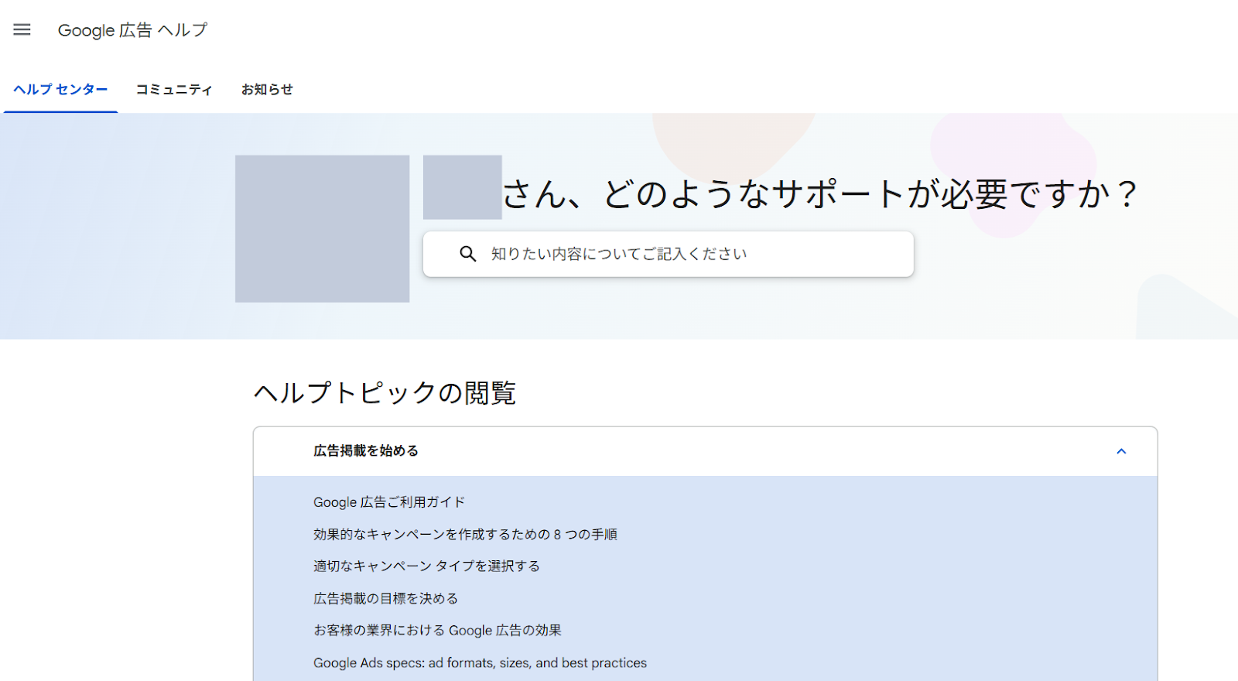Click the 広告掲載を始める section header

click(x=705, y=451)
